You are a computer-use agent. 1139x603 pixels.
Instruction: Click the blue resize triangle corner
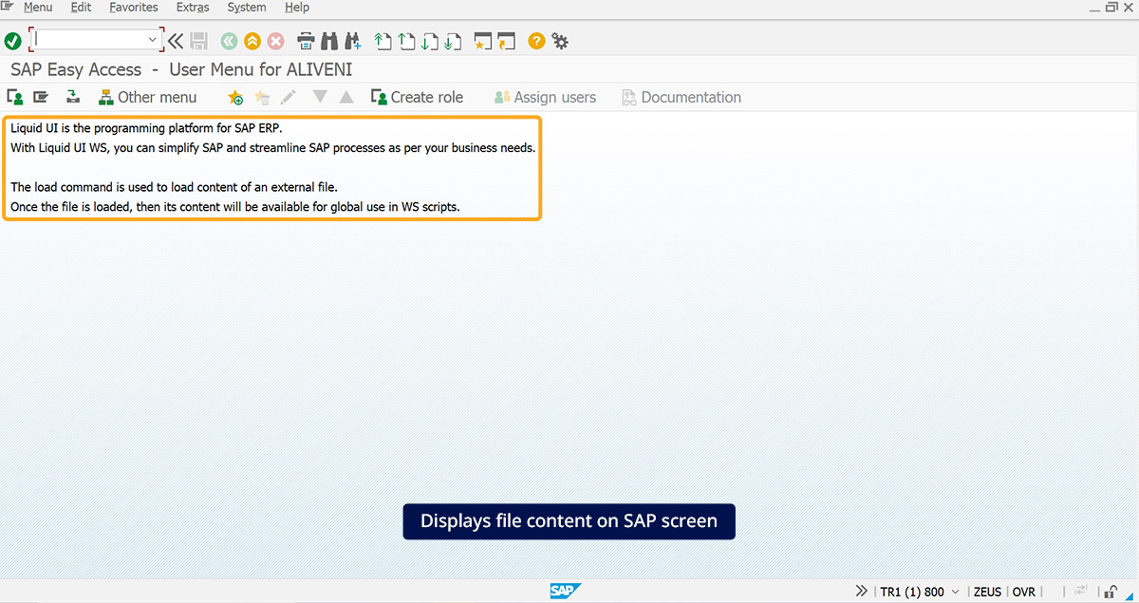[x=1131, y=595]
